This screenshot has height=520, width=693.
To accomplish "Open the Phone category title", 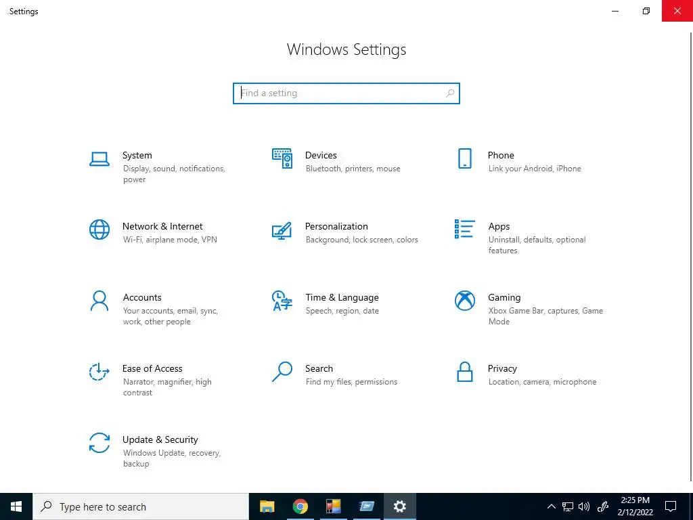I will (501, 155).
